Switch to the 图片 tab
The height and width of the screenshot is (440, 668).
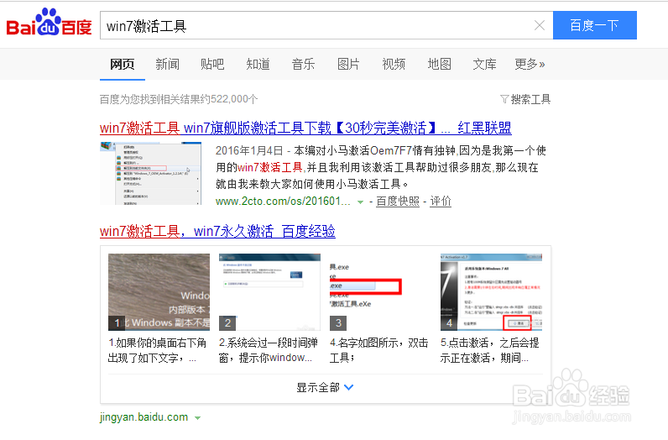click(x=348, y=65)
